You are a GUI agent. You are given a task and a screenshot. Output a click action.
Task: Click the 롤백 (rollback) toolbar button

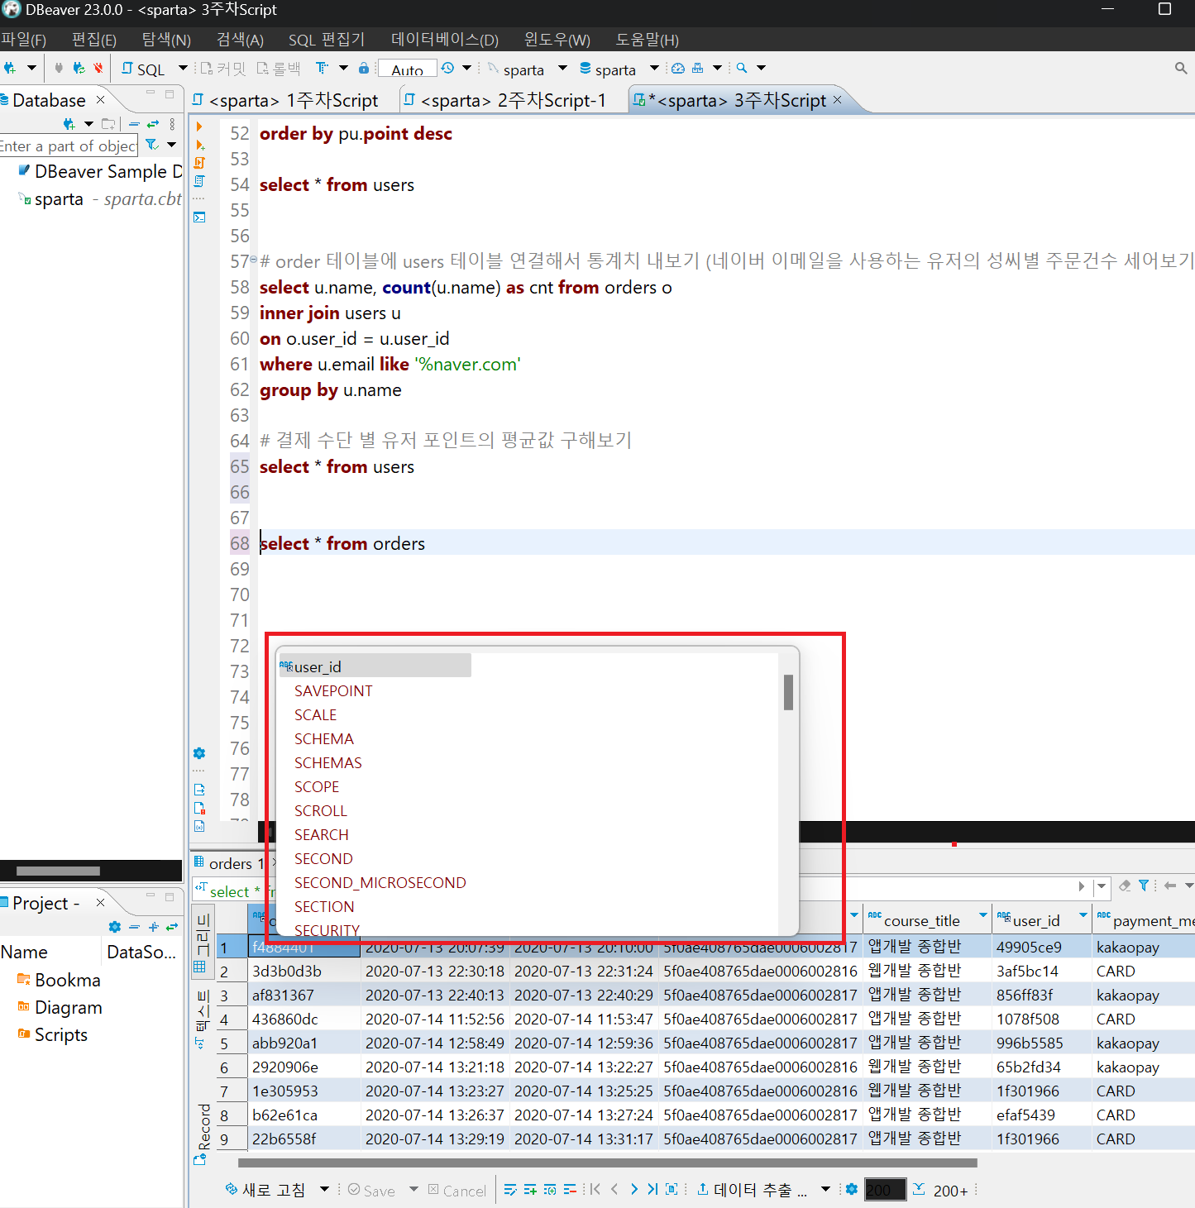point(279,69)
